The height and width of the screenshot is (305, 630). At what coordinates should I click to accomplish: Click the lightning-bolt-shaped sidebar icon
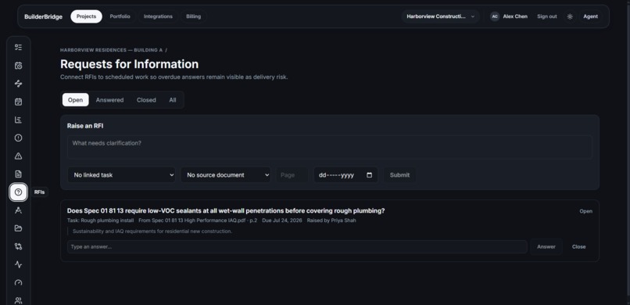18,84
